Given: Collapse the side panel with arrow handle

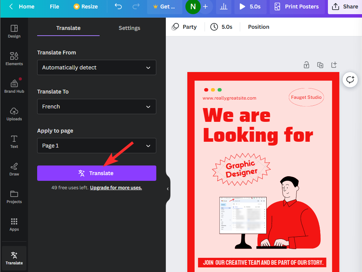Looking at the screenshot, I should 167,189.
